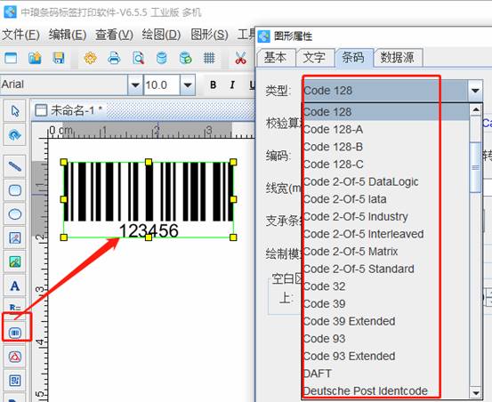Choose Code 39 Extended

[x=386, y=321]
